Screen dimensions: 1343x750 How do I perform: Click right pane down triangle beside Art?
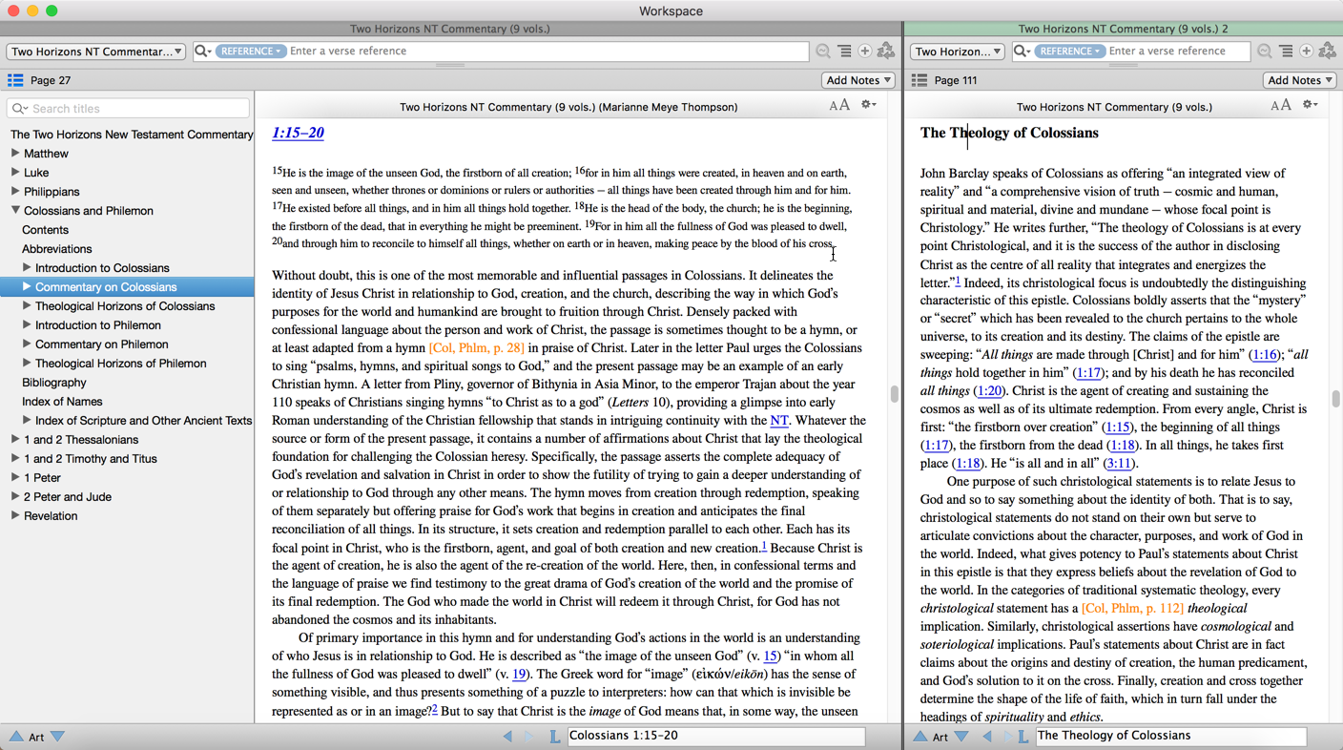point(961,736)
